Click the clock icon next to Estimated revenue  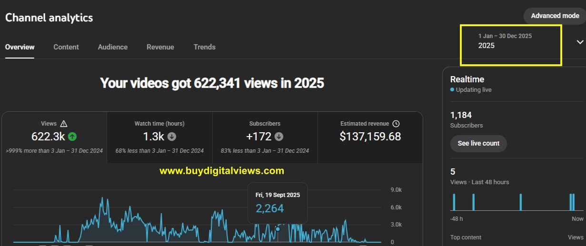pos(396,124)
